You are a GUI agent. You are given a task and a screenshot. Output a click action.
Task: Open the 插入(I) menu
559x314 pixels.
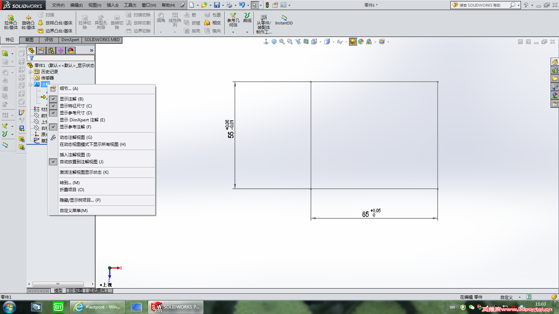(112, 5)
